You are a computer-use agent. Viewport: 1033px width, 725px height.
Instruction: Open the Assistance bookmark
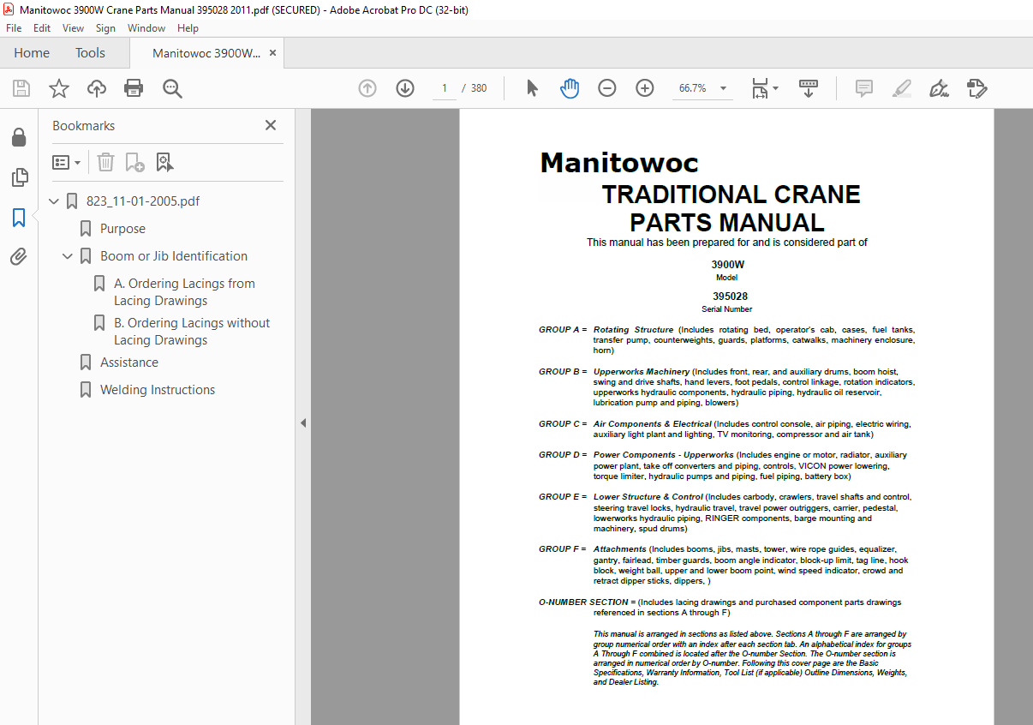point(129,362)
